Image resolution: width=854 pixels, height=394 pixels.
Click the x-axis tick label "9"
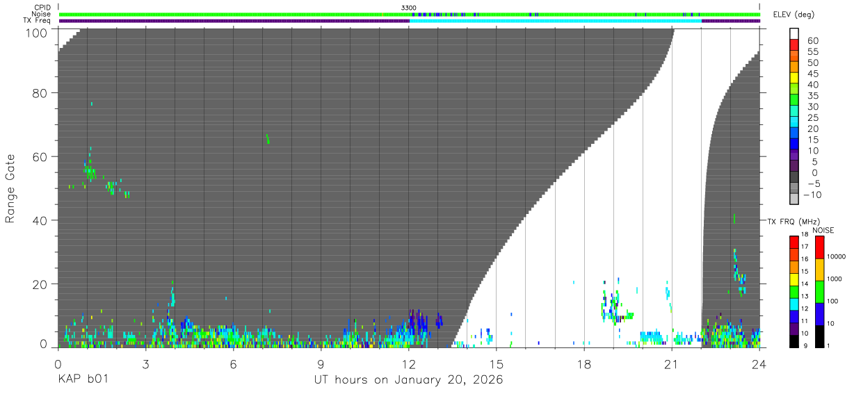coord(321,365)
